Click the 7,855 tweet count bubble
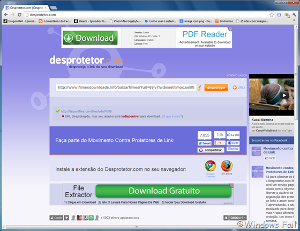Viewport: 300px width, 231px height. coord(205,135)
